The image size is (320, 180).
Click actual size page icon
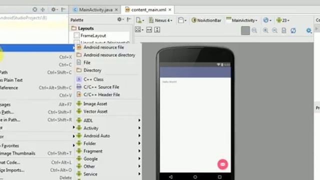[284, 30]
